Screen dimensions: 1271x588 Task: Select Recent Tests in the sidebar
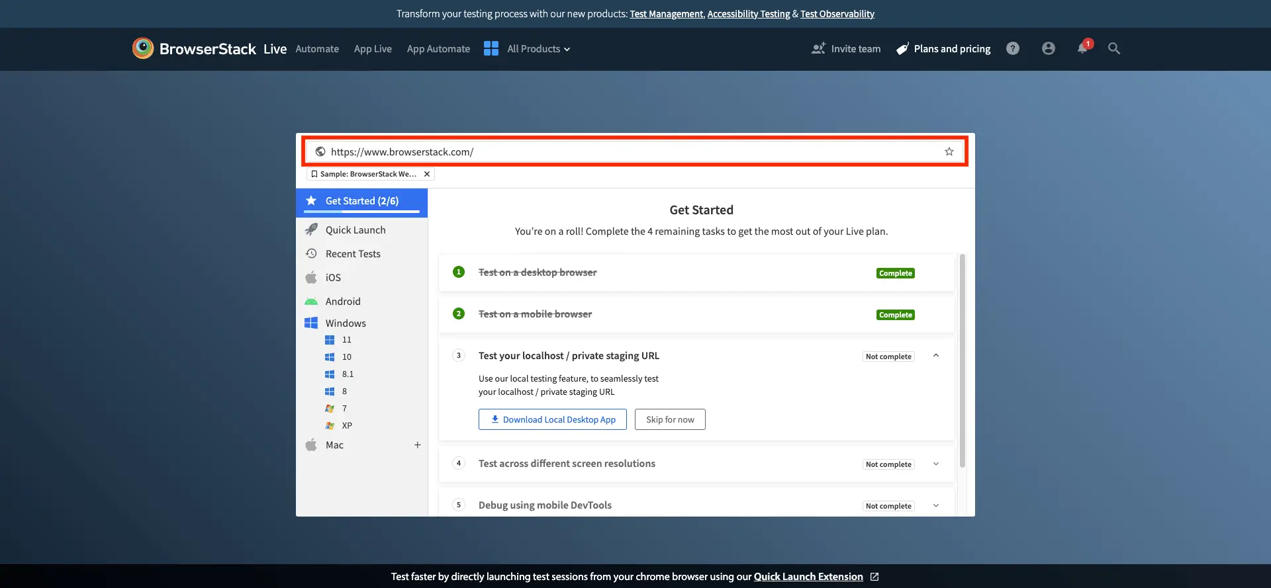361,253
